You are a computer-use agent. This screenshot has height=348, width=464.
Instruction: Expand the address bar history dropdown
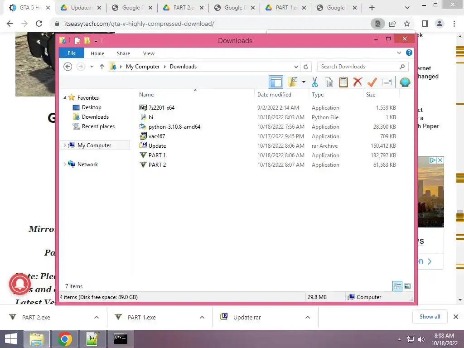296,67
